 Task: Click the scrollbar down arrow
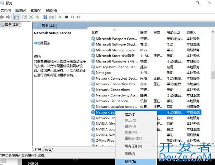tap(213, 144)
